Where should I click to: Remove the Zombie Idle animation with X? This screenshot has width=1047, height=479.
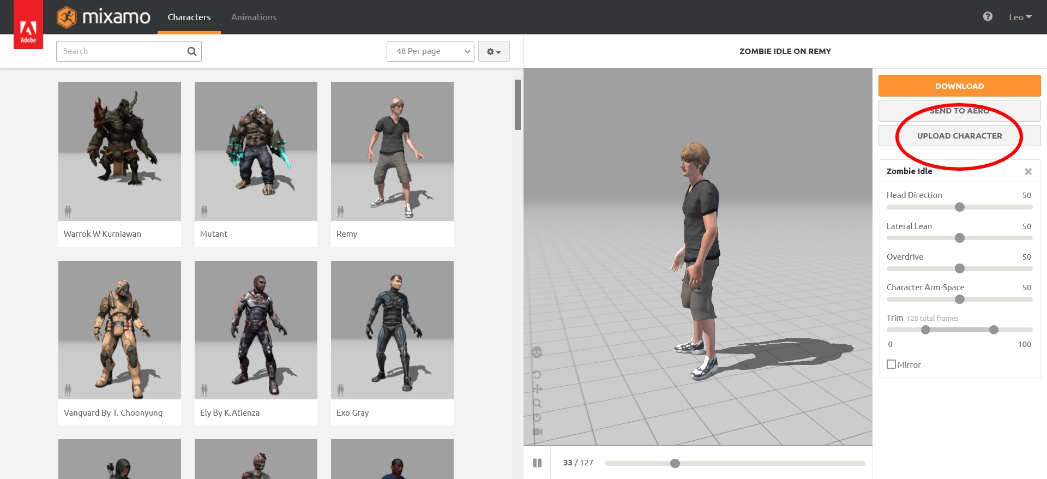(1028, 171)
